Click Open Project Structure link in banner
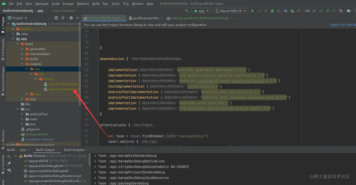The width and height of the screenshot is (356, 185). point(343,25)
